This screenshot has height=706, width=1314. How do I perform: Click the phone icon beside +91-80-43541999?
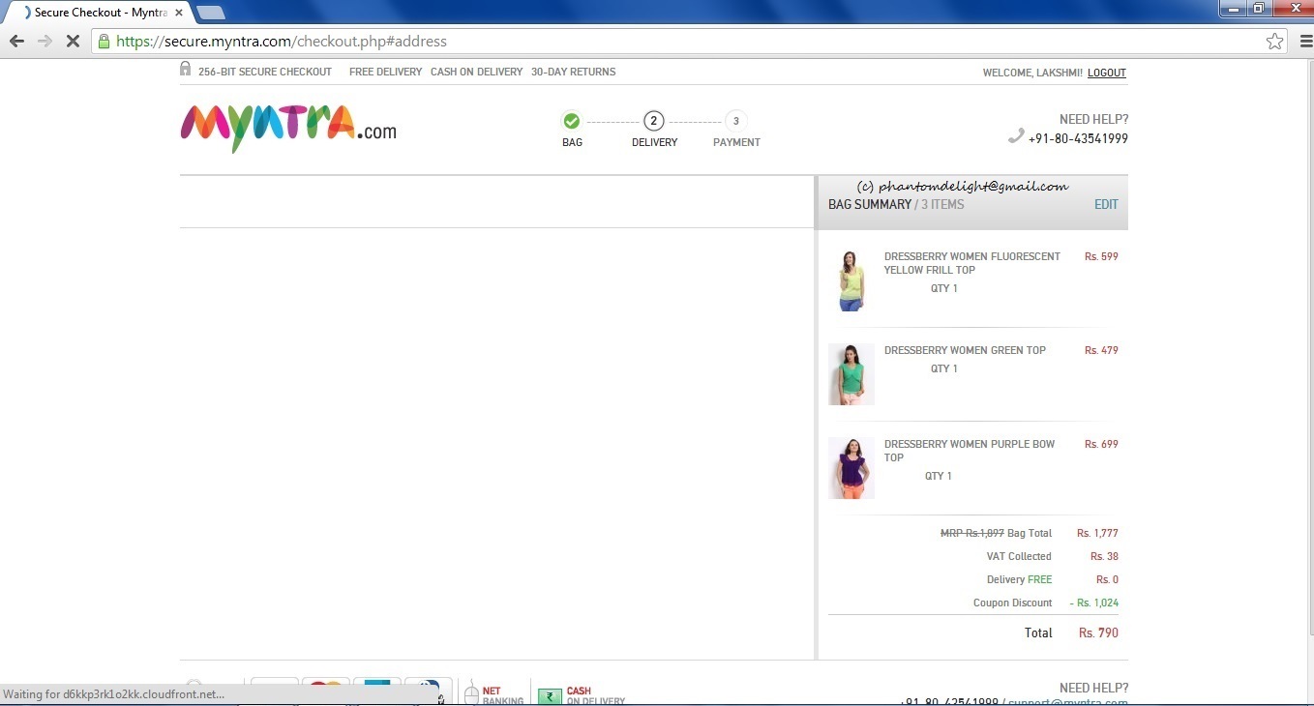(1016, 136)
